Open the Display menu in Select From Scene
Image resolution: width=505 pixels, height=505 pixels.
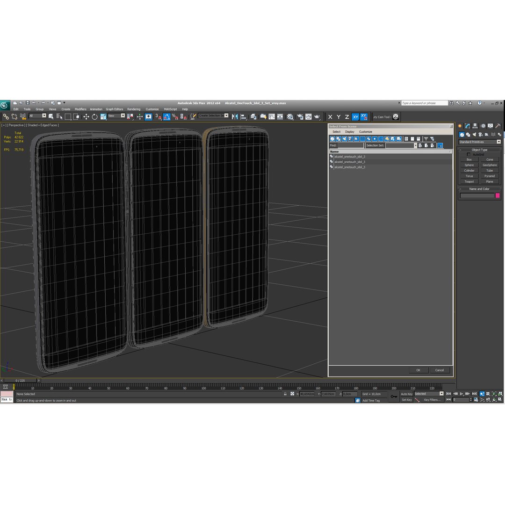pyautogui.click(x=349, y=132)
